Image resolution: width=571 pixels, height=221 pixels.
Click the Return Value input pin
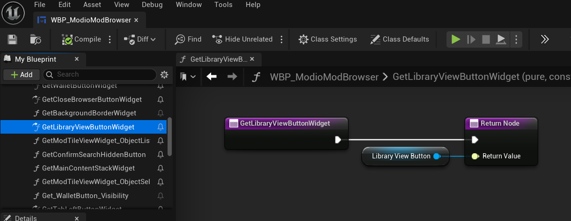[x=475, y=156]
